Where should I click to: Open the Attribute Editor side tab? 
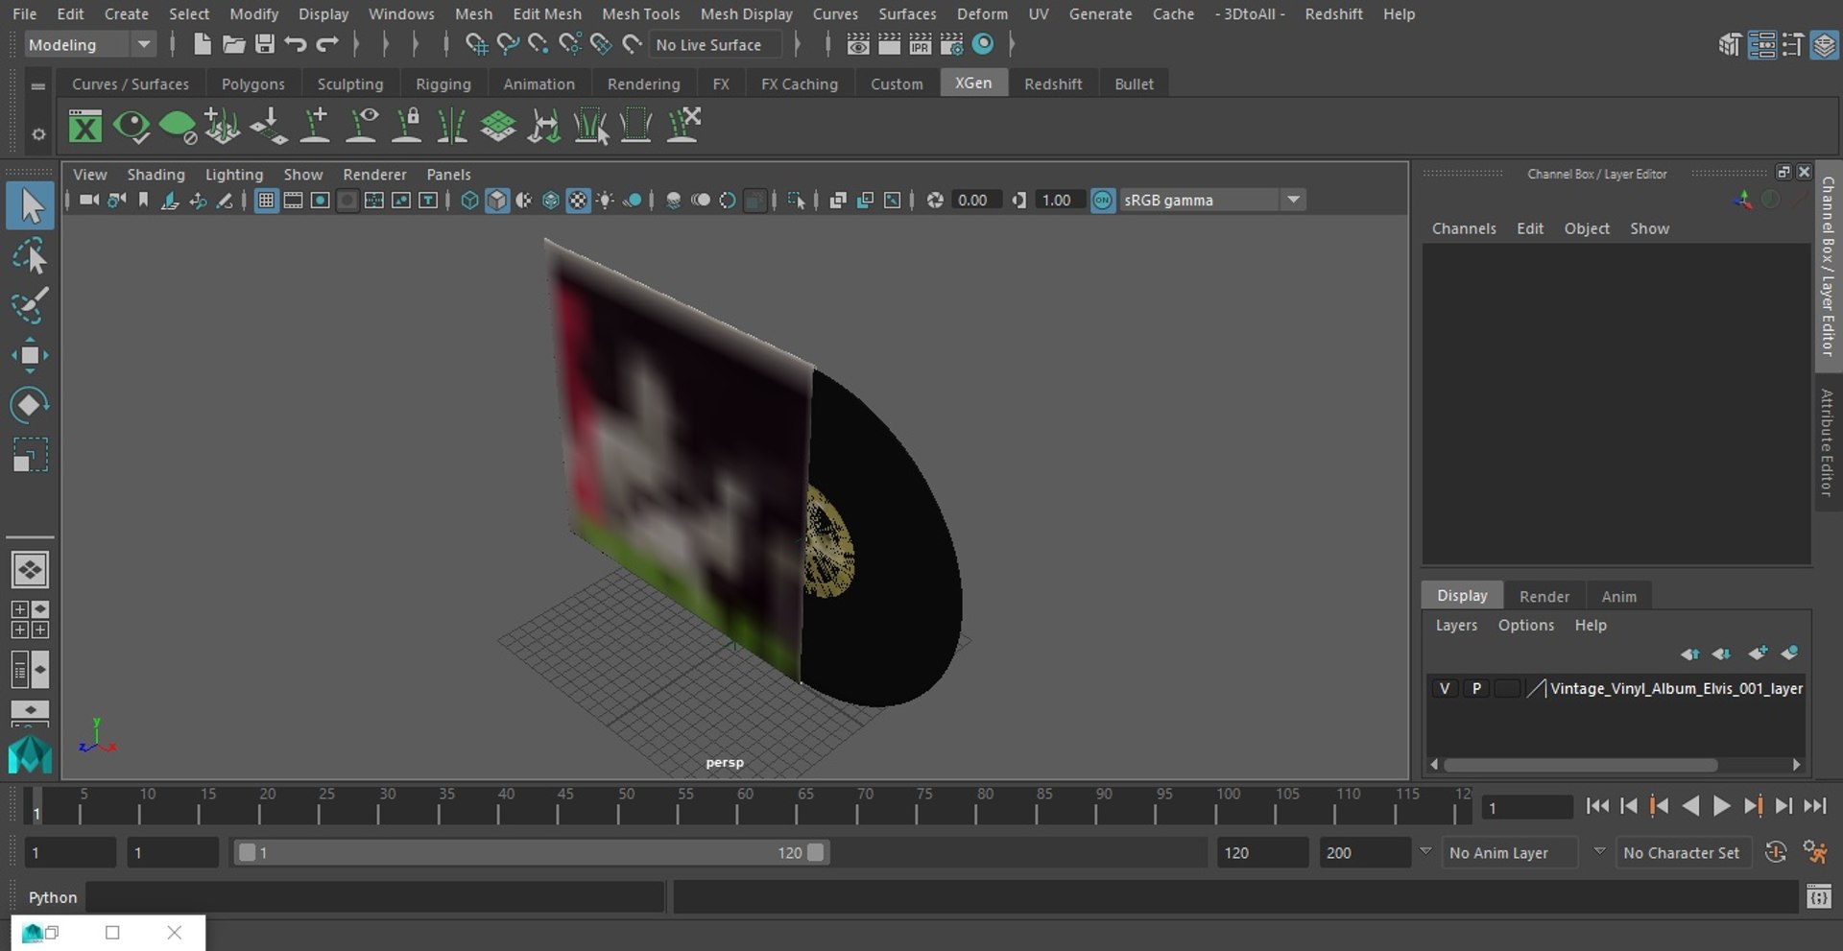tap(1828, 442)
